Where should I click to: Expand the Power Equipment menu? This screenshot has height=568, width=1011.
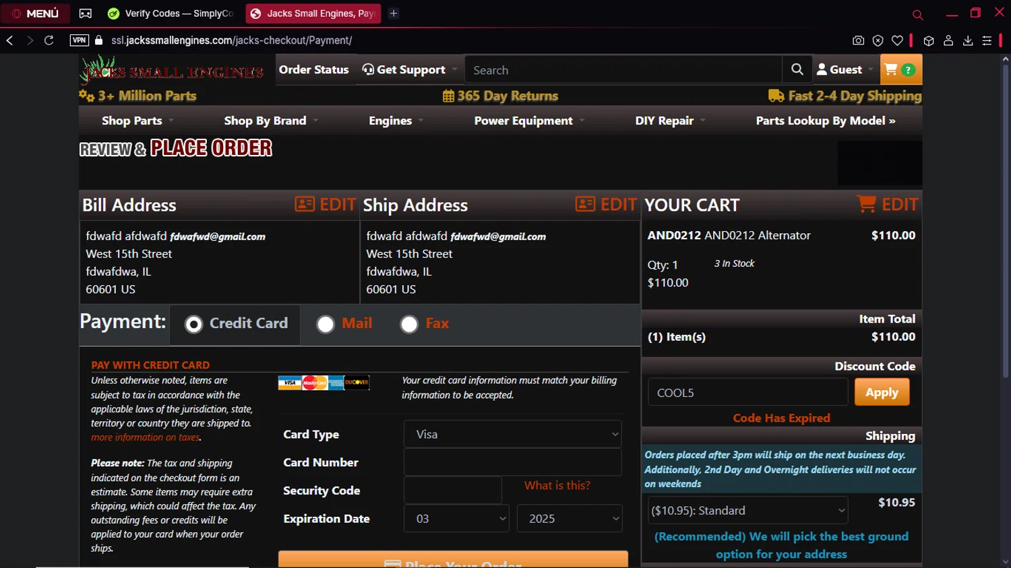tap(529, 121)
